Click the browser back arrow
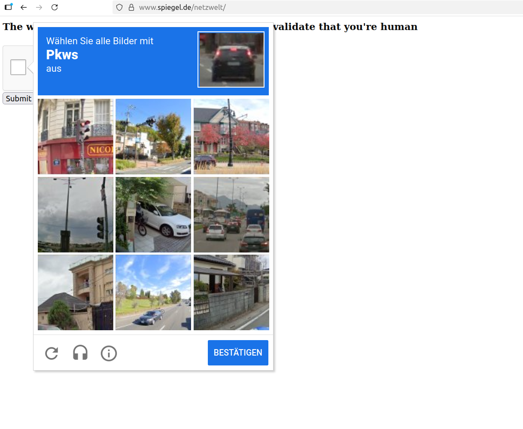 click(24, 7)
